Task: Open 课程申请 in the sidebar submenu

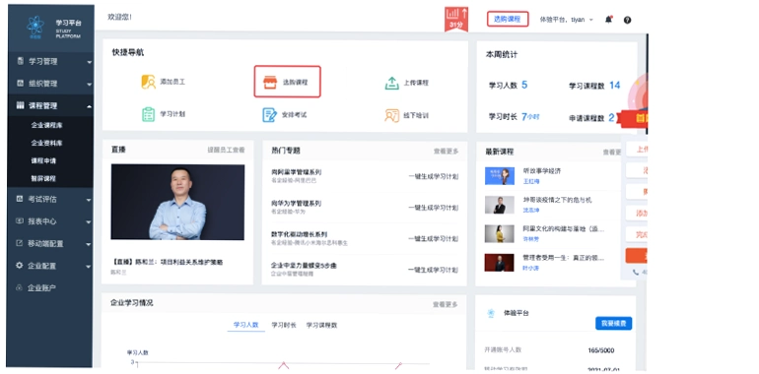Action: (x=43, y=160)
